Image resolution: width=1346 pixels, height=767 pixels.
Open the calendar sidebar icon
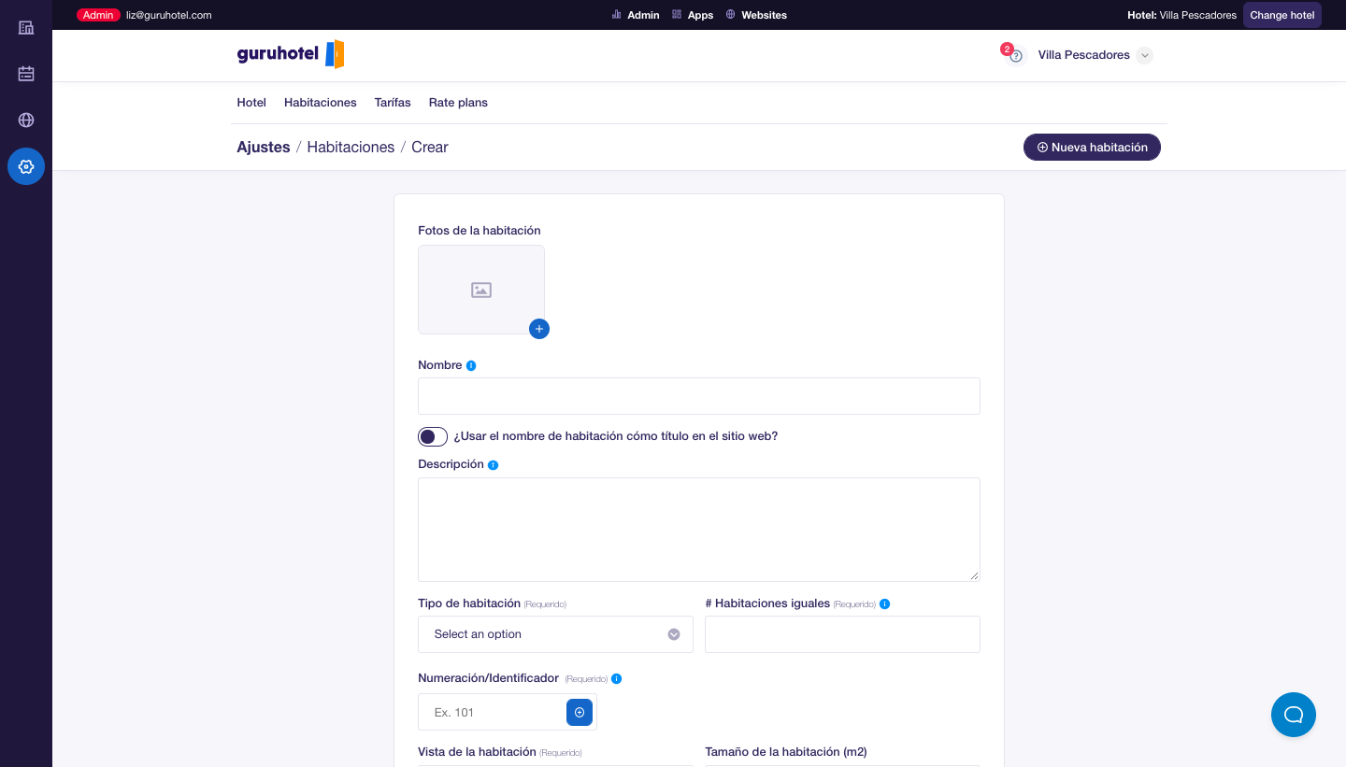point(26,74)
